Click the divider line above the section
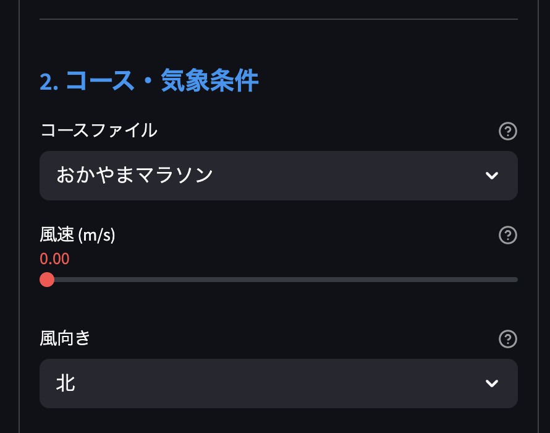 click(x=278, y=19)
